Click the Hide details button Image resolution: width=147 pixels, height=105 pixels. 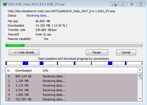point(24,52)
